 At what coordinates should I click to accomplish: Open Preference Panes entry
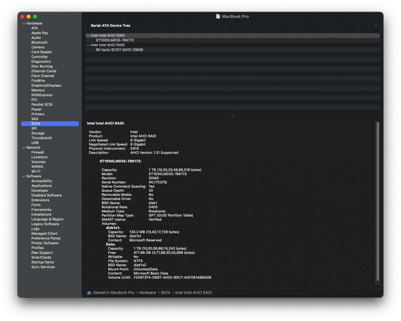(46, 239)
